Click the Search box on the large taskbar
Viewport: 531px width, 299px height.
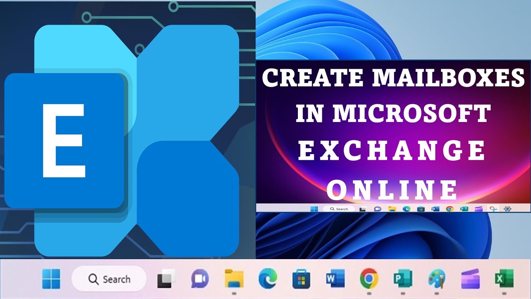[109, 279]
